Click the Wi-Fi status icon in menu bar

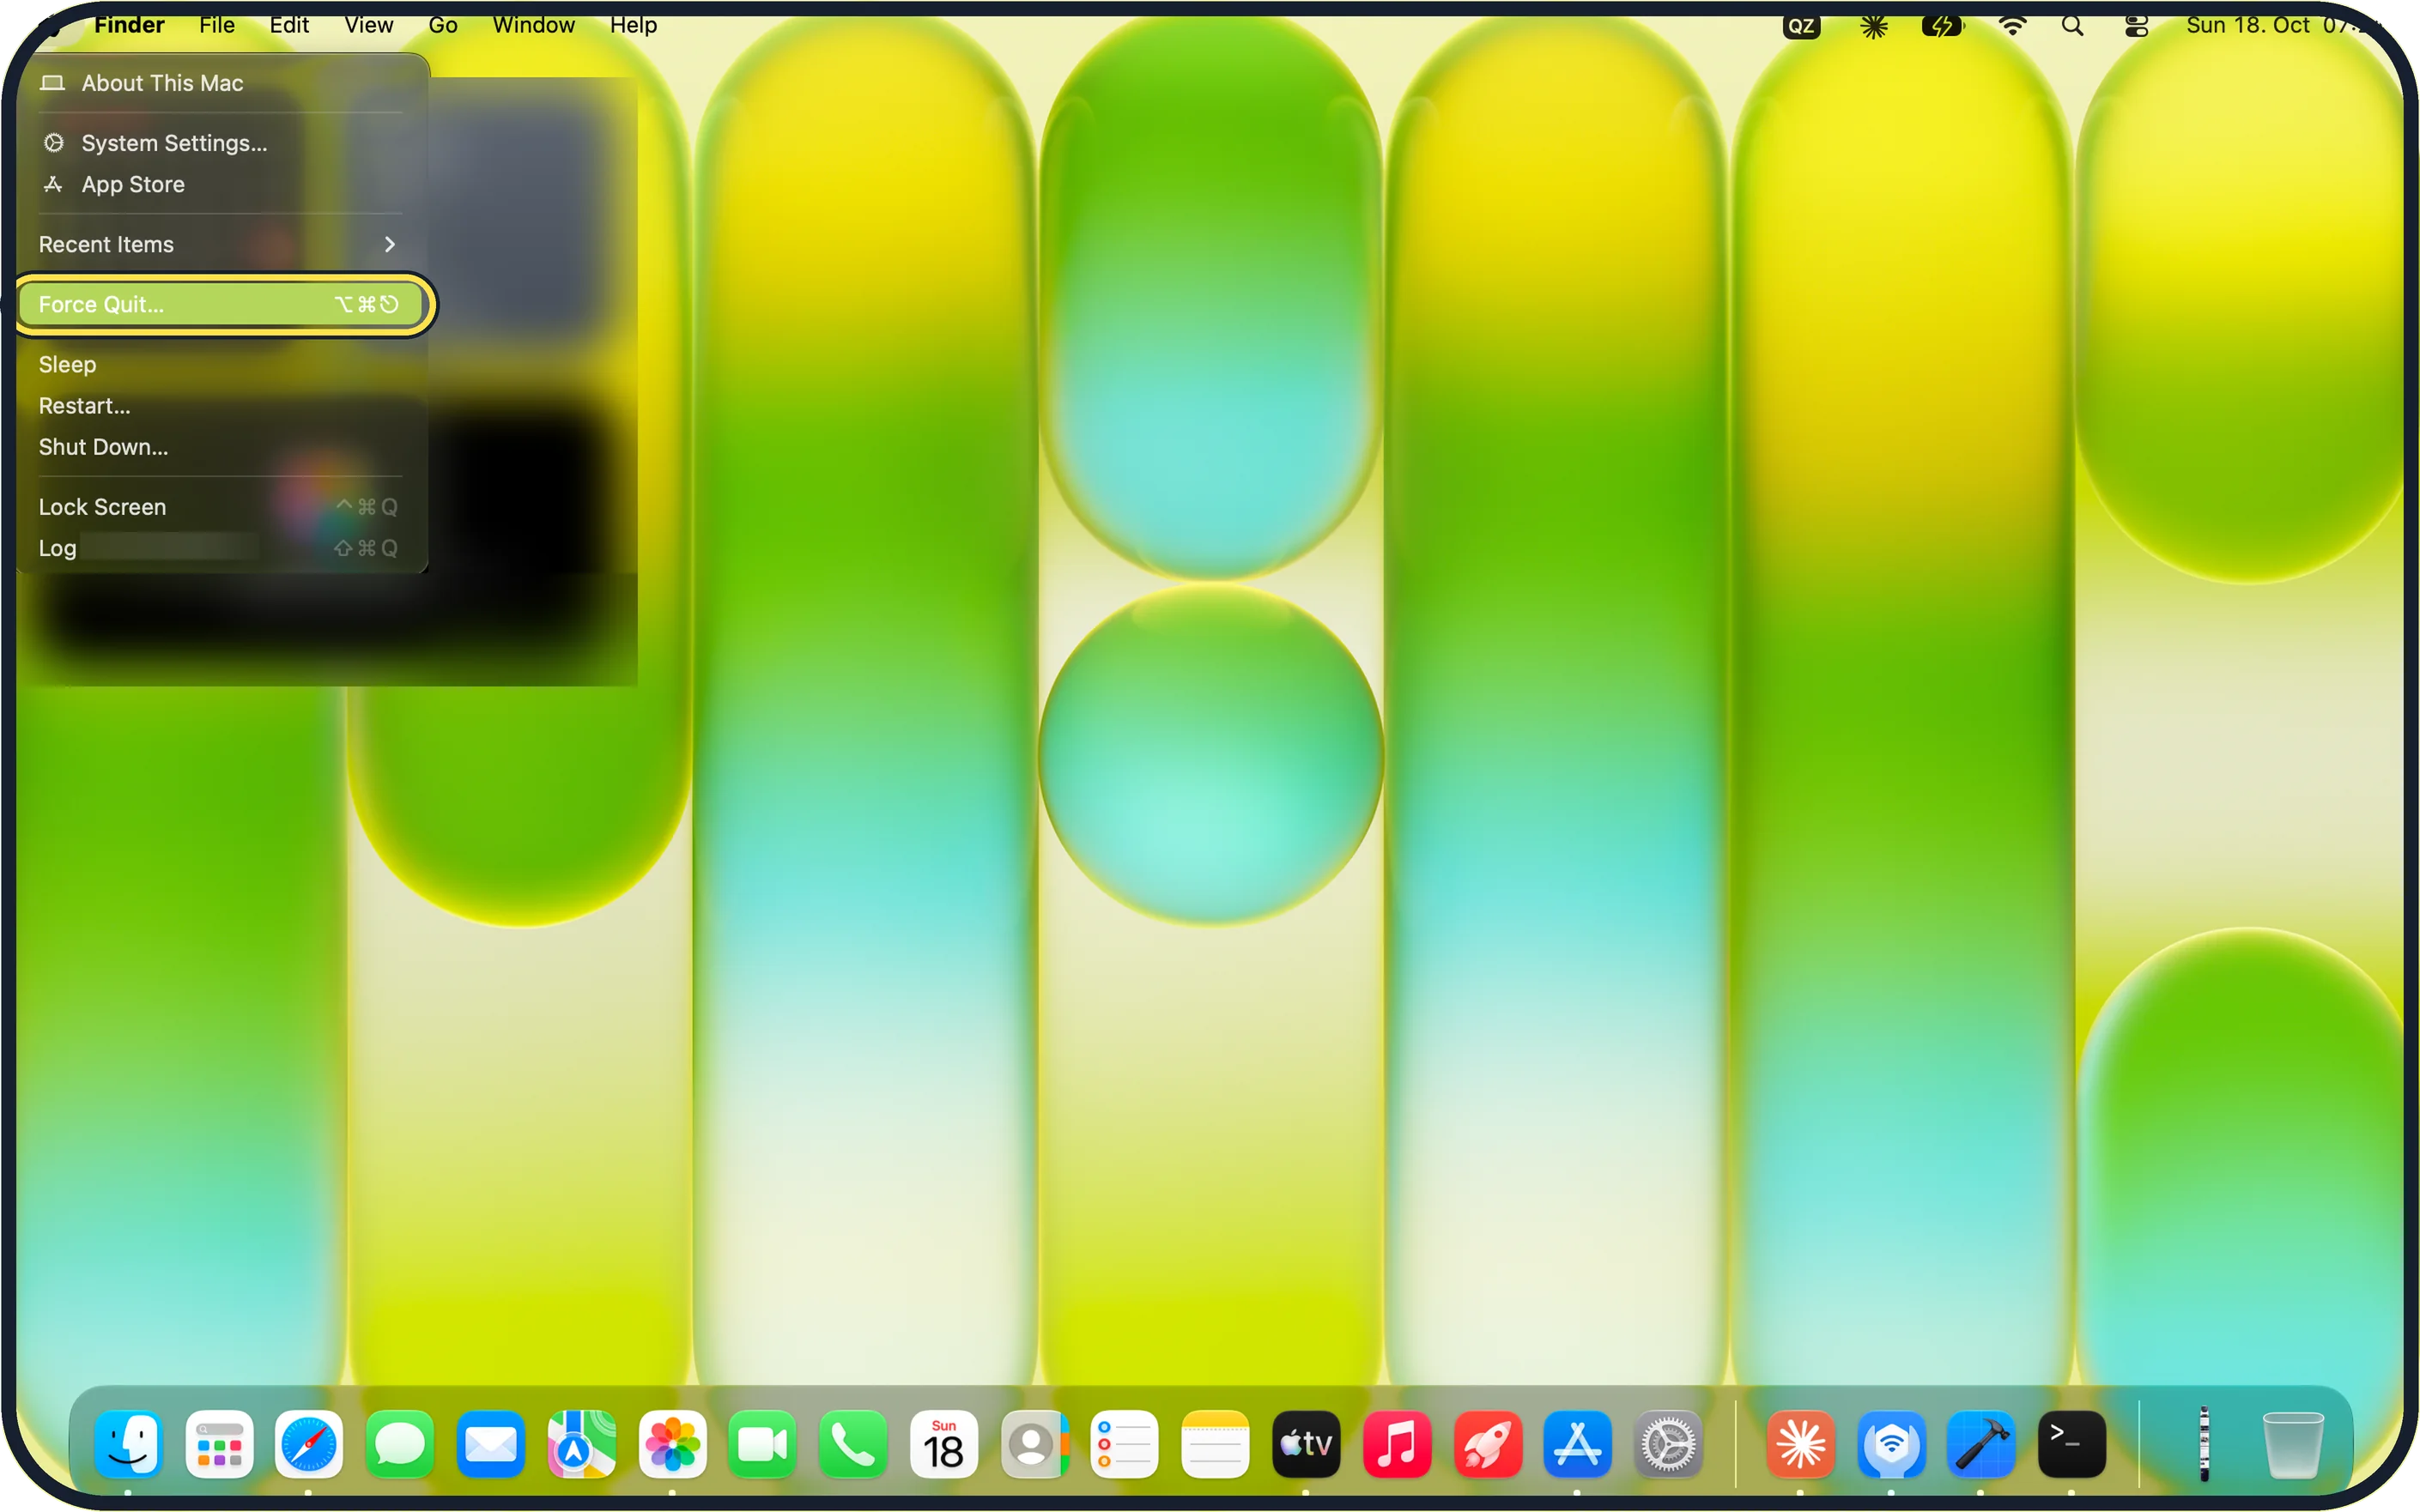pyautogui.click(x=2012, y=26)
